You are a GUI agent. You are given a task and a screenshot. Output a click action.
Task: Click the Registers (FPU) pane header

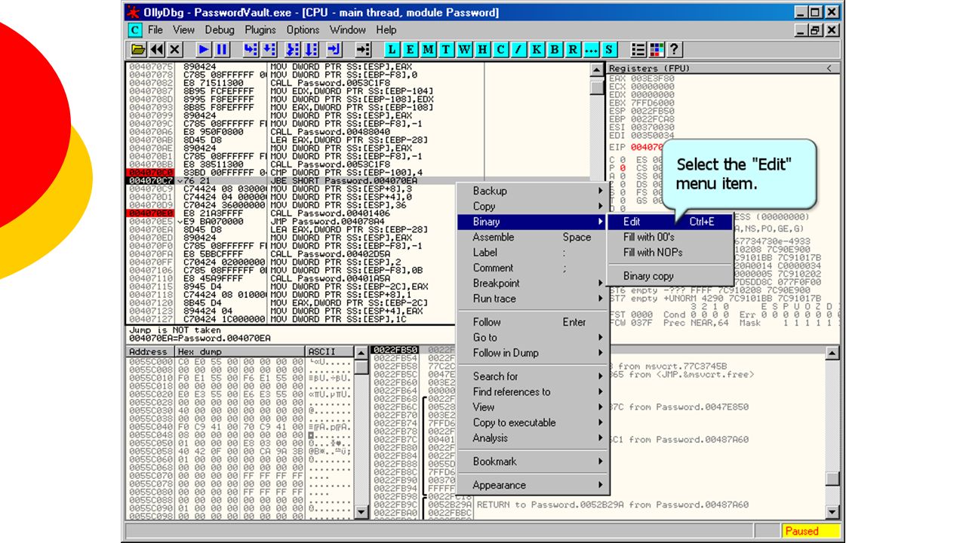(x=723, y=68)
